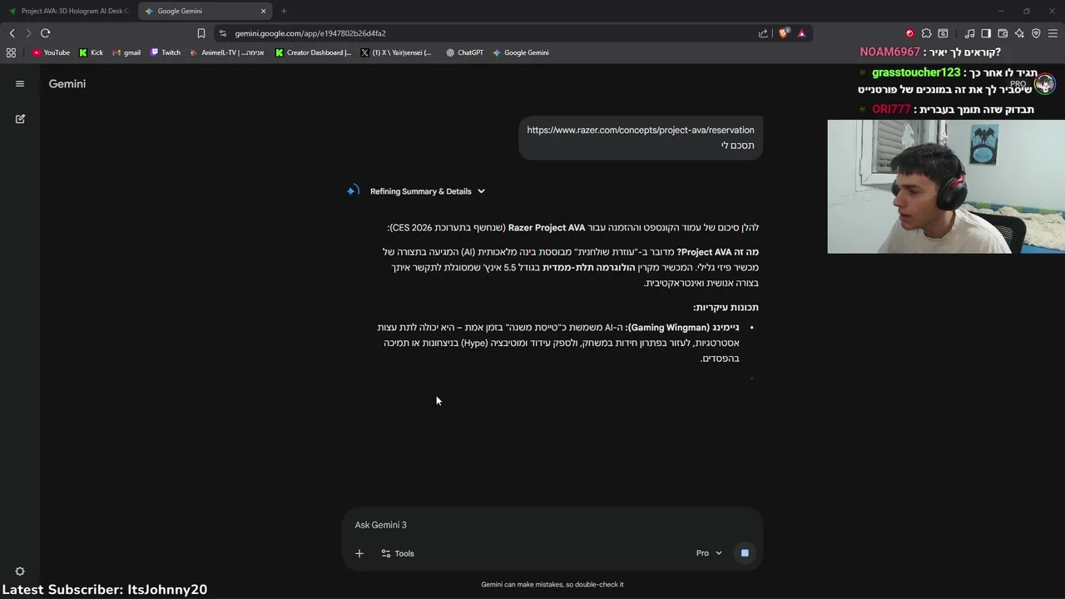Open the AnimeIL-TV bookmark
The width and height of the screenshot is (1065, 599).
click(227, 52)
